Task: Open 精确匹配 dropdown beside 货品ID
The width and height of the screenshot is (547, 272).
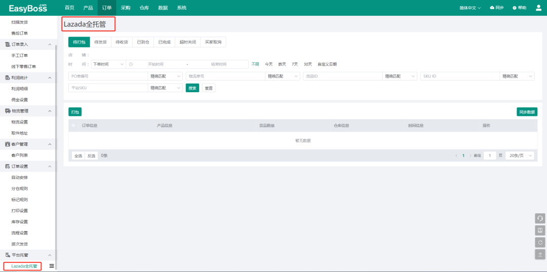Action: click(400, 76)
